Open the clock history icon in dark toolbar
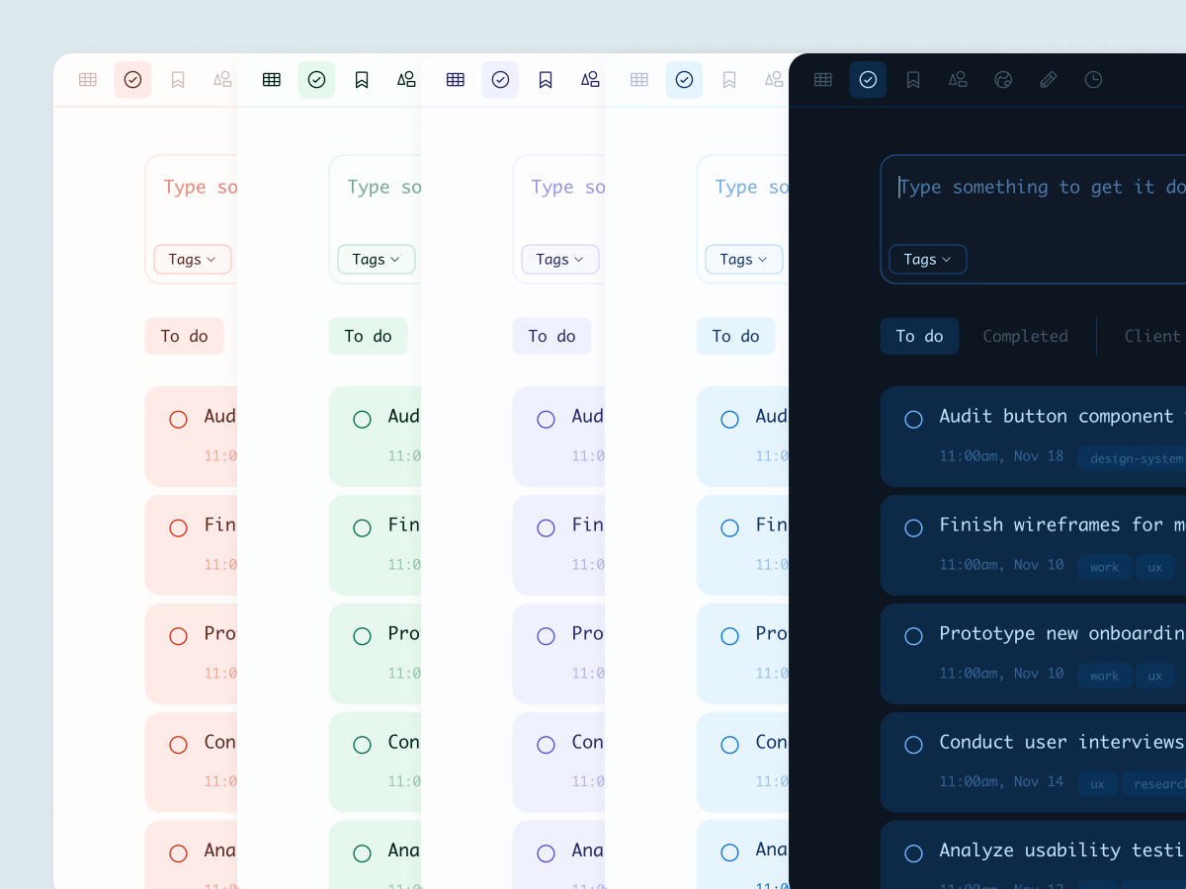 tap(1093, 80)
